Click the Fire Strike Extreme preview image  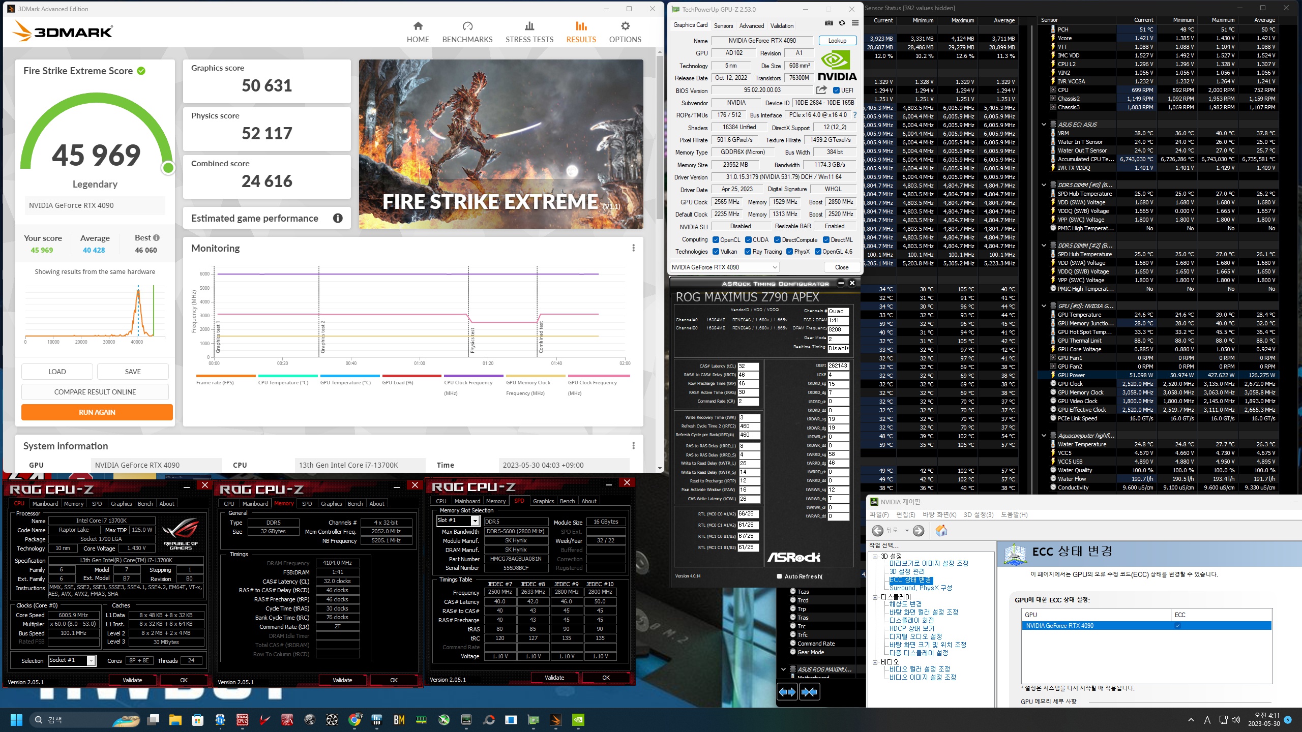coord(501,144)
